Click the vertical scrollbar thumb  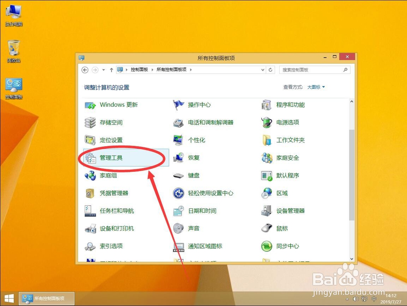[x=352, y=175]
